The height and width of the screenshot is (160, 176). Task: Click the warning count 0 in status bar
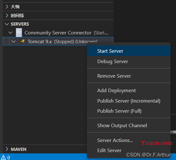coord(9,157)
